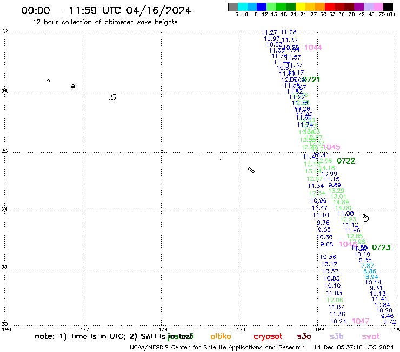Click the 'swot' satellite legend label
The height and width of the screenshot is (352, 400).
371,337
